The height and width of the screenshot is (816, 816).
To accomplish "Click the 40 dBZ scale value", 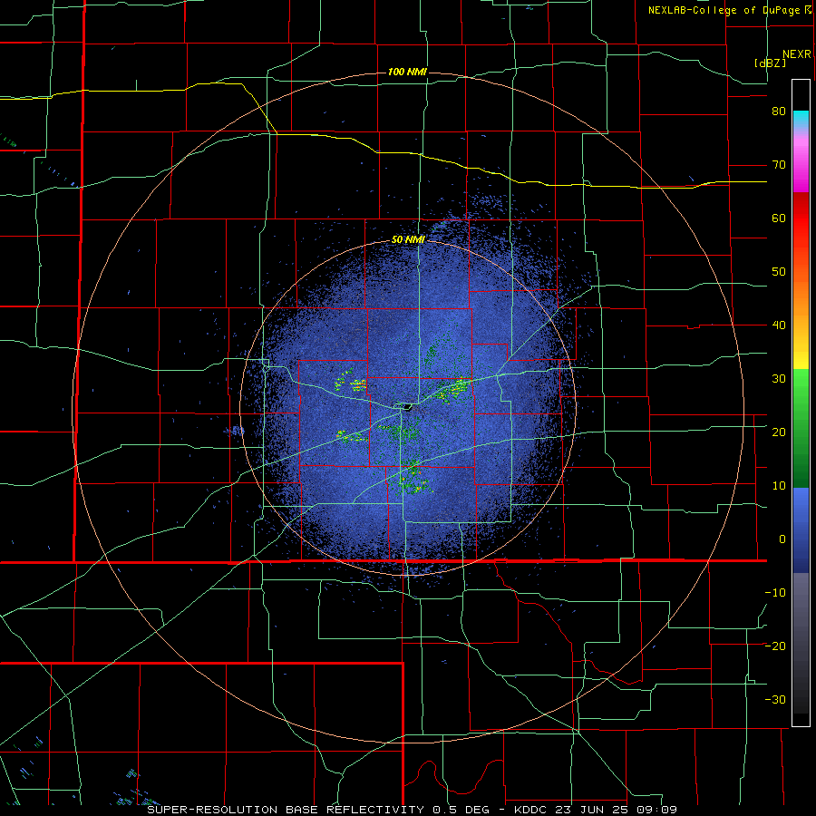I will [779, 325].
